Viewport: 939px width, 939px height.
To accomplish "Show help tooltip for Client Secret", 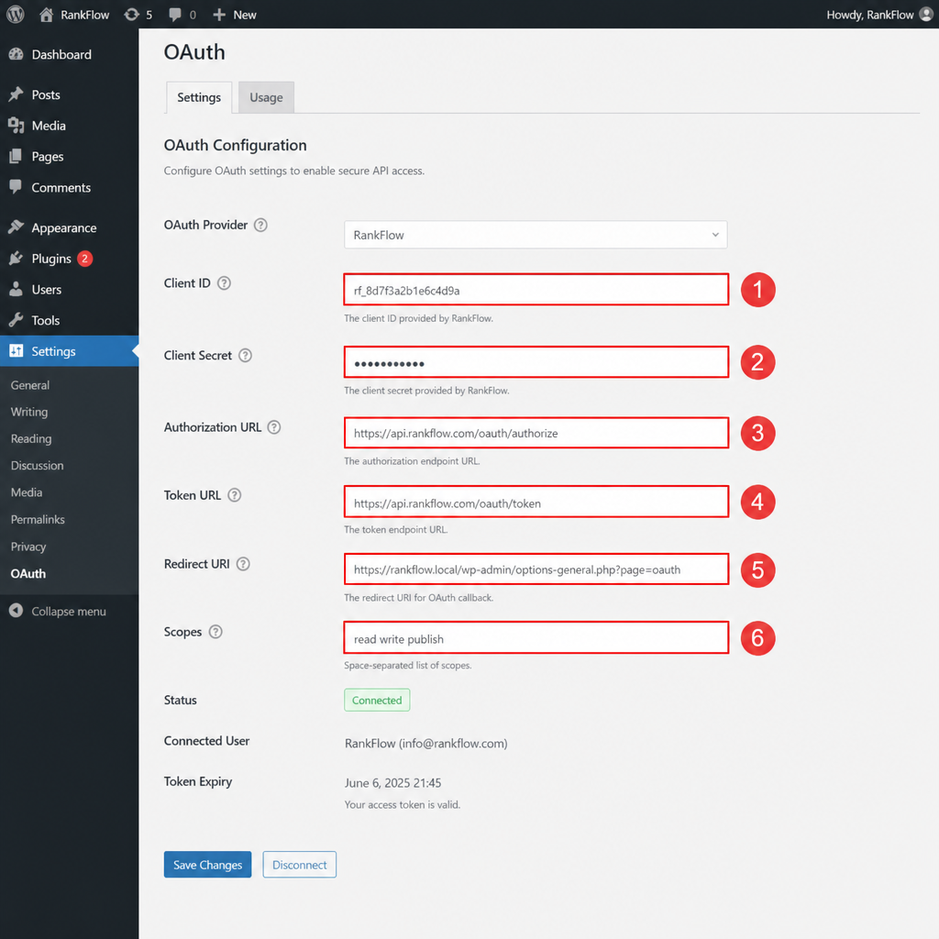I will pos(246,356).
